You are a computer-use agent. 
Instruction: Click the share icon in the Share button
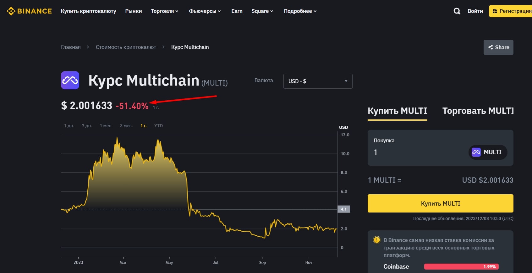490,47
